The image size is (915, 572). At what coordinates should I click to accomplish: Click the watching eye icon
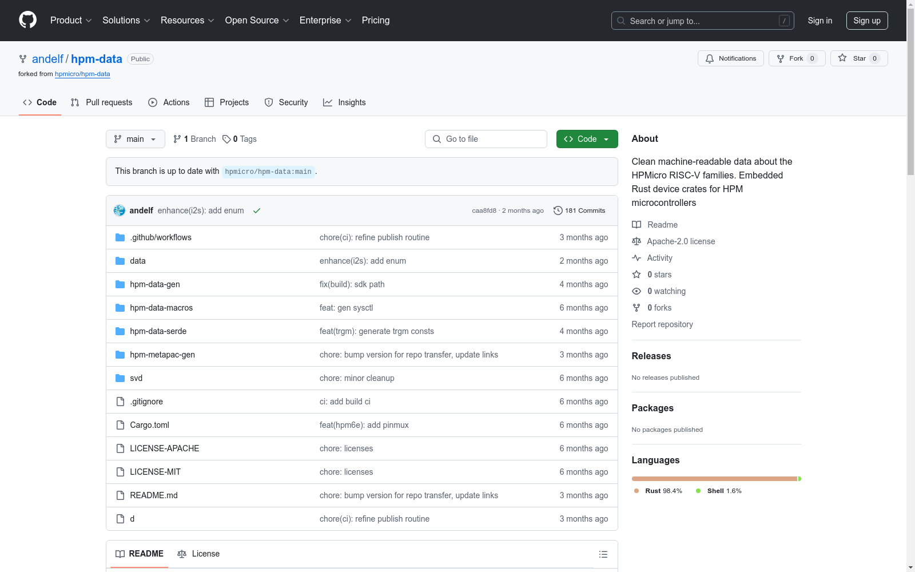pyautogui.click(x=636, y=291)
